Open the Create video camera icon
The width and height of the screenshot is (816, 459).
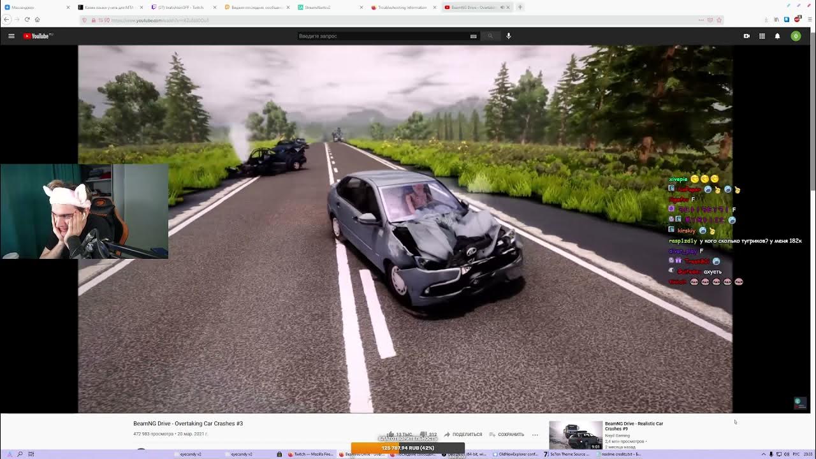[747, 36]
